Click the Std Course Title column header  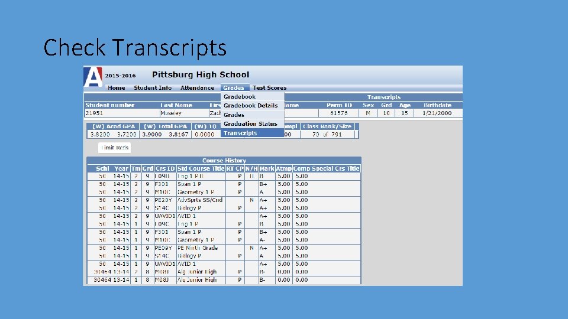pyautogui.click(x=201, y=168)
